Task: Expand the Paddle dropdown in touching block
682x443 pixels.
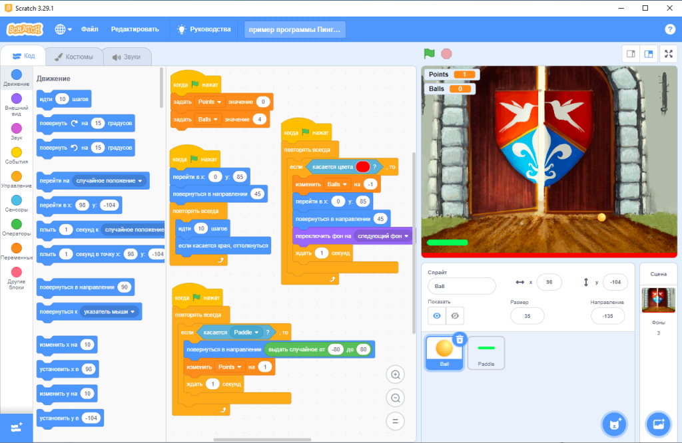Action: coord(256,332)
